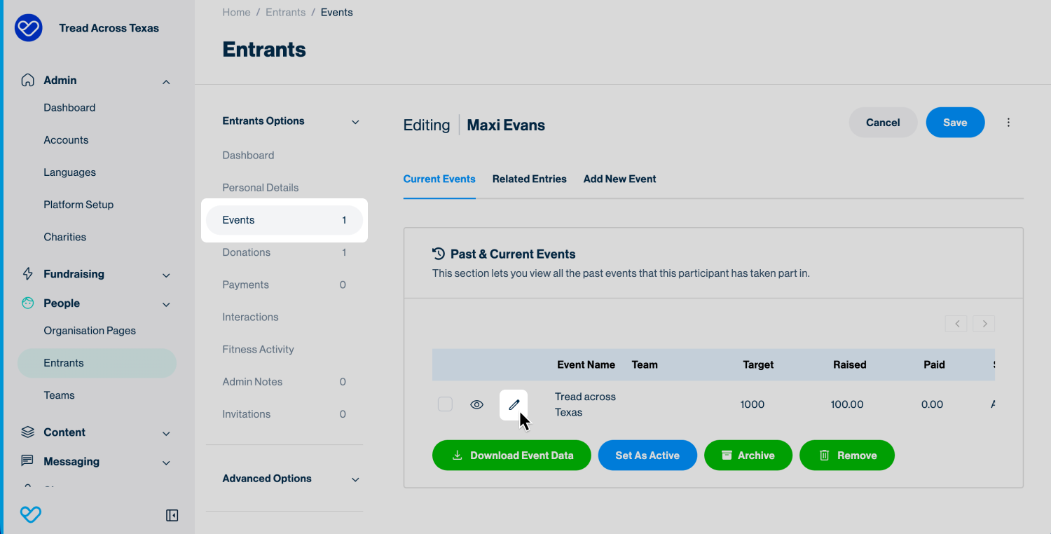Collapse sidebar using the panel toggle icon
Screen dimensions: 1051x534
172,515
